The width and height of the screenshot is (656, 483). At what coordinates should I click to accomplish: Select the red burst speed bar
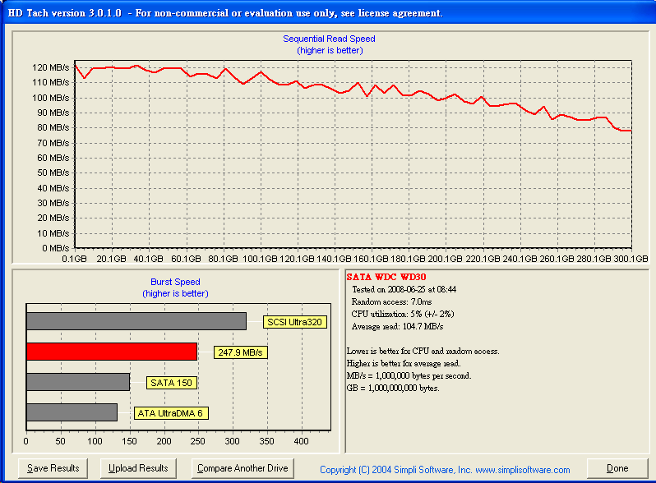(112, 352)
